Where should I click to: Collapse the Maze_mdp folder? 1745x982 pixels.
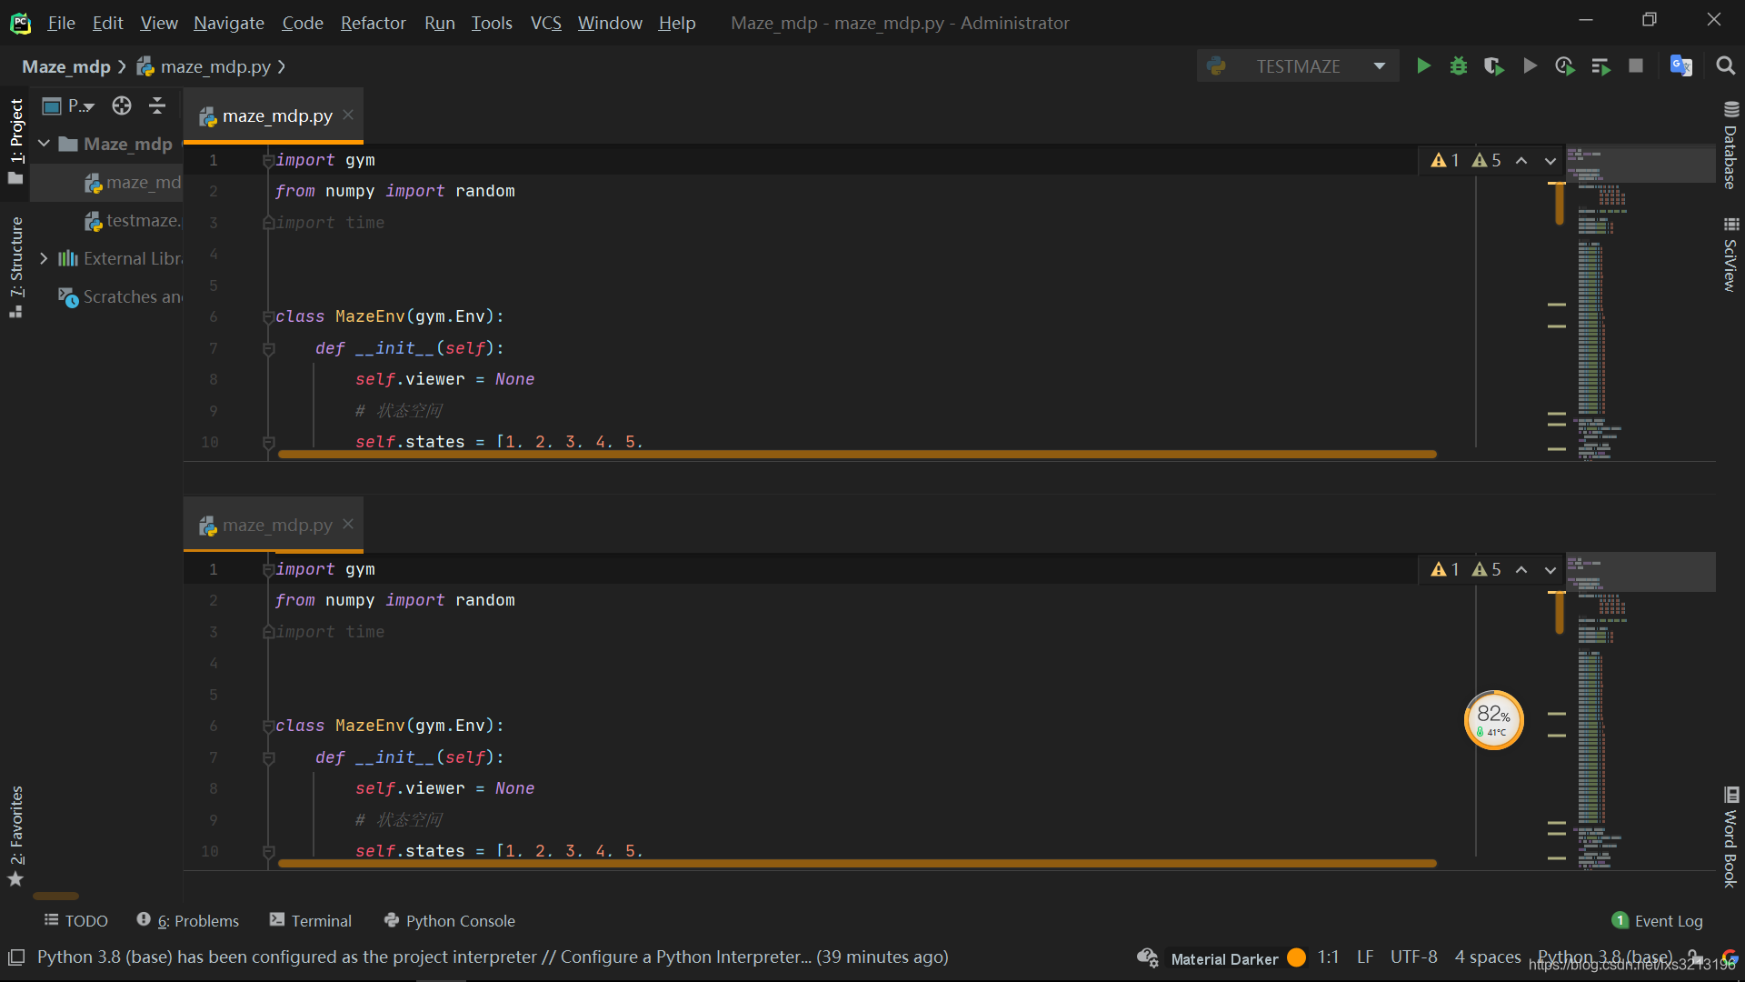(43, 143)
